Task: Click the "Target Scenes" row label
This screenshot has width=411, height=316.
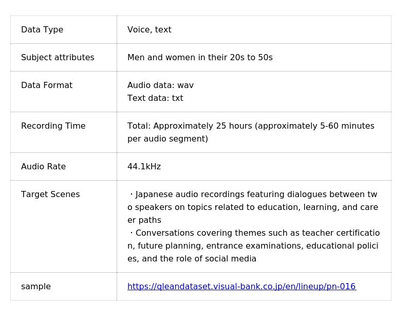Action: tap(50, 195)
